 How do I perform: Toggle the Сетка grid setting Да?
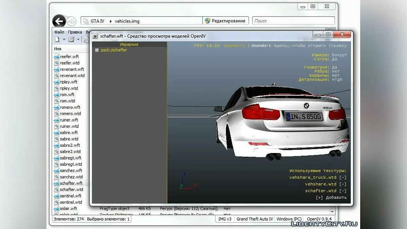(x=335, y=59)
